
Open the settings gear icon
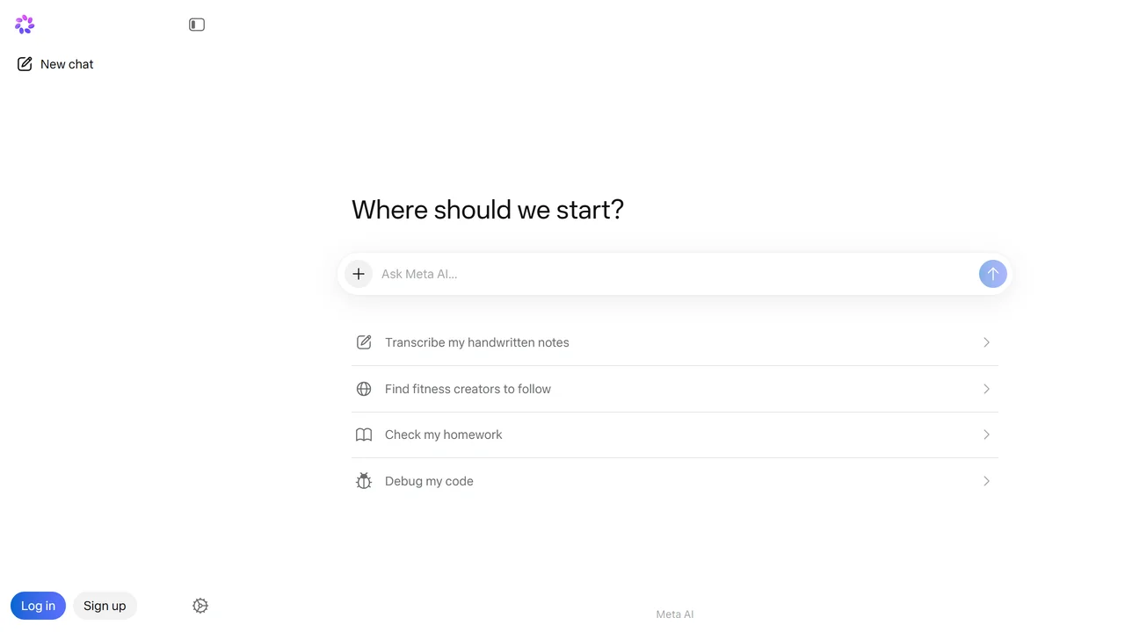200,606
